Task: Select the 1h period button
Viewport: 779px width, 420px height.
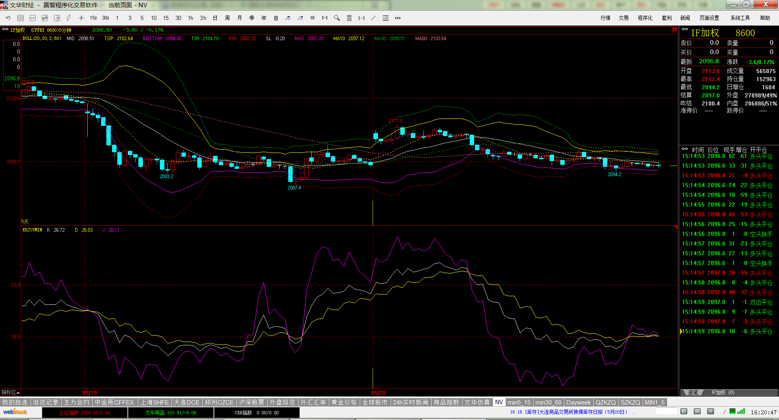Action: [x=190, y=18]
